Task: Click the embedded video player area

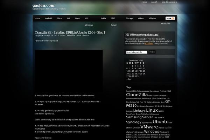Action: point(69,71)
